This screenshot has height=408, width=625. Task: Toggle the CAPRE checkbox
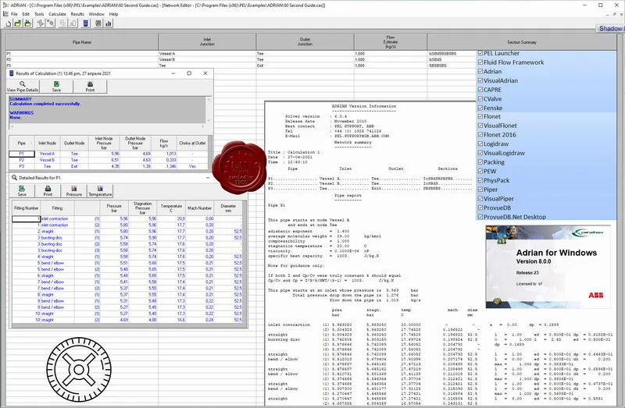click(x=480, y=90)
